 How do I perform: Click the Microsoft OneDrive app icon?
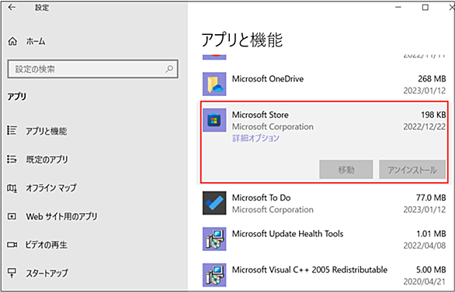(214, 84)
